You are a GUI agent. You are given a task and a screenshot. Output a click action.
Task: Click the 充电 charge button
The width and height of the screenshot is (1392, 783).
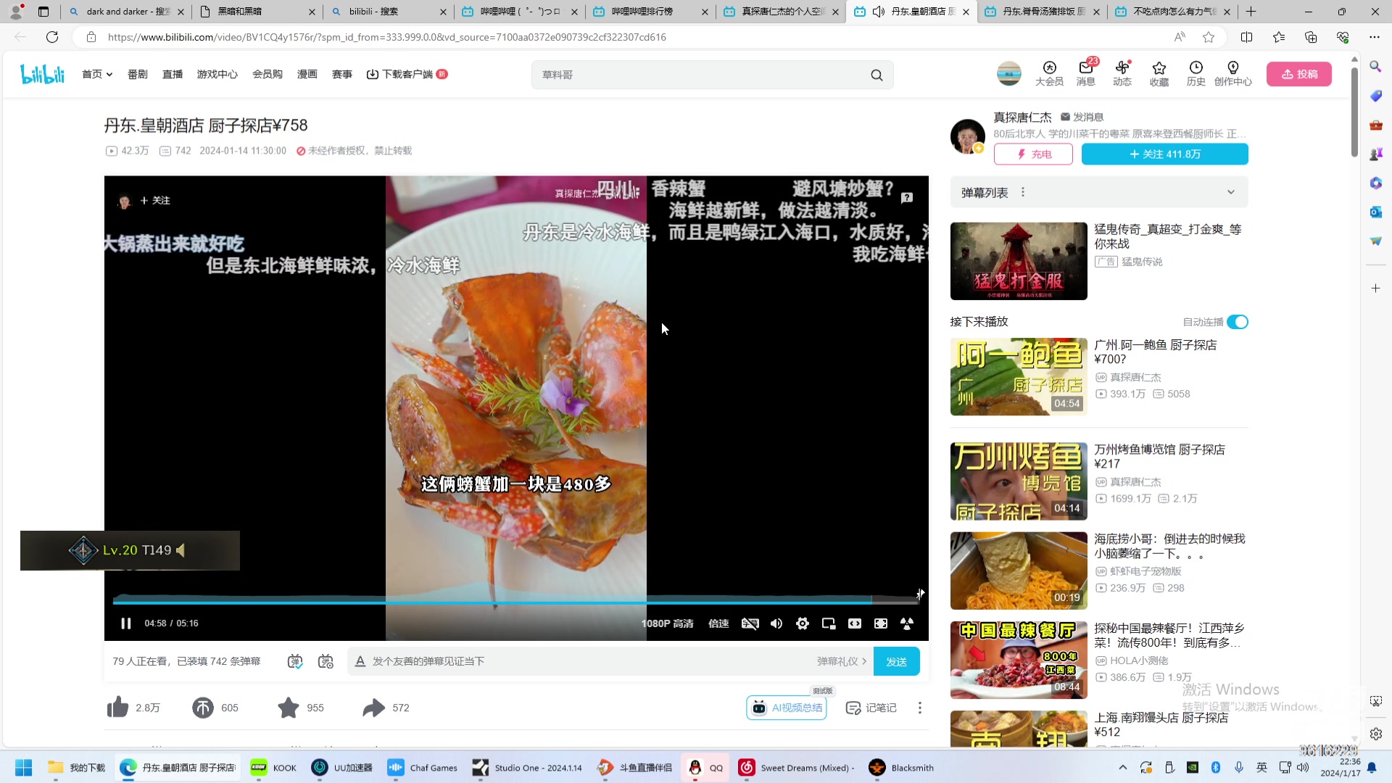click(1033, 154)
